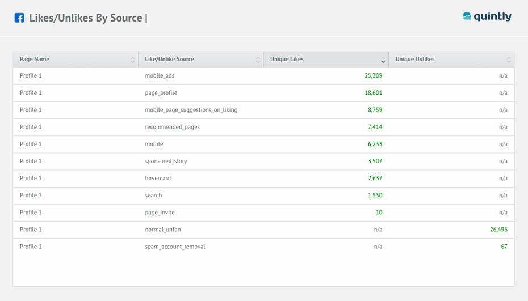Click n/a unlikes in the mobile_ads row

tap(503, 75)
